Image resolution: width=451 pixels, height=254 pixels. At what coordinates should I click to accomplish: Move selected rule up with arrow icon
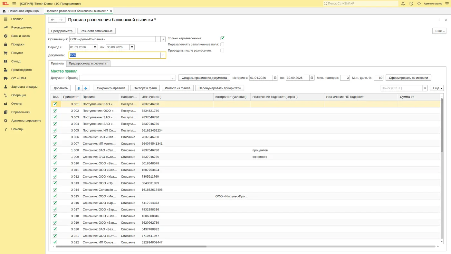click(x=79, y=88)
